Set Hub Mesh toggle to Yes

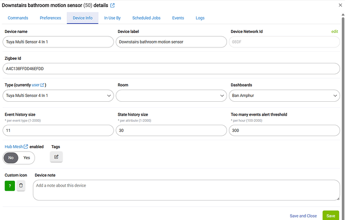[26, 158]
